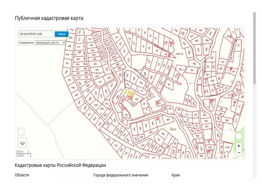
Task: Click the Кадастровые карты Российской Федерации heading
Action: click(x=60, y=165)
